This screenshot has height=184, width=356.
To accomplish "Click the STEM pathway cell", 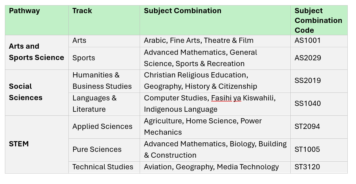I will (x=37, y=145).
